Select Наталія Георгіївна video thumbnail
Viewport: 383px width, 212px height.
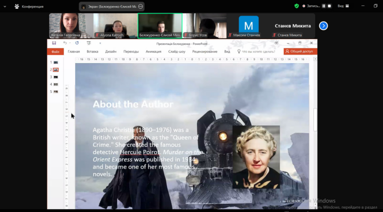tap(71, 26)
